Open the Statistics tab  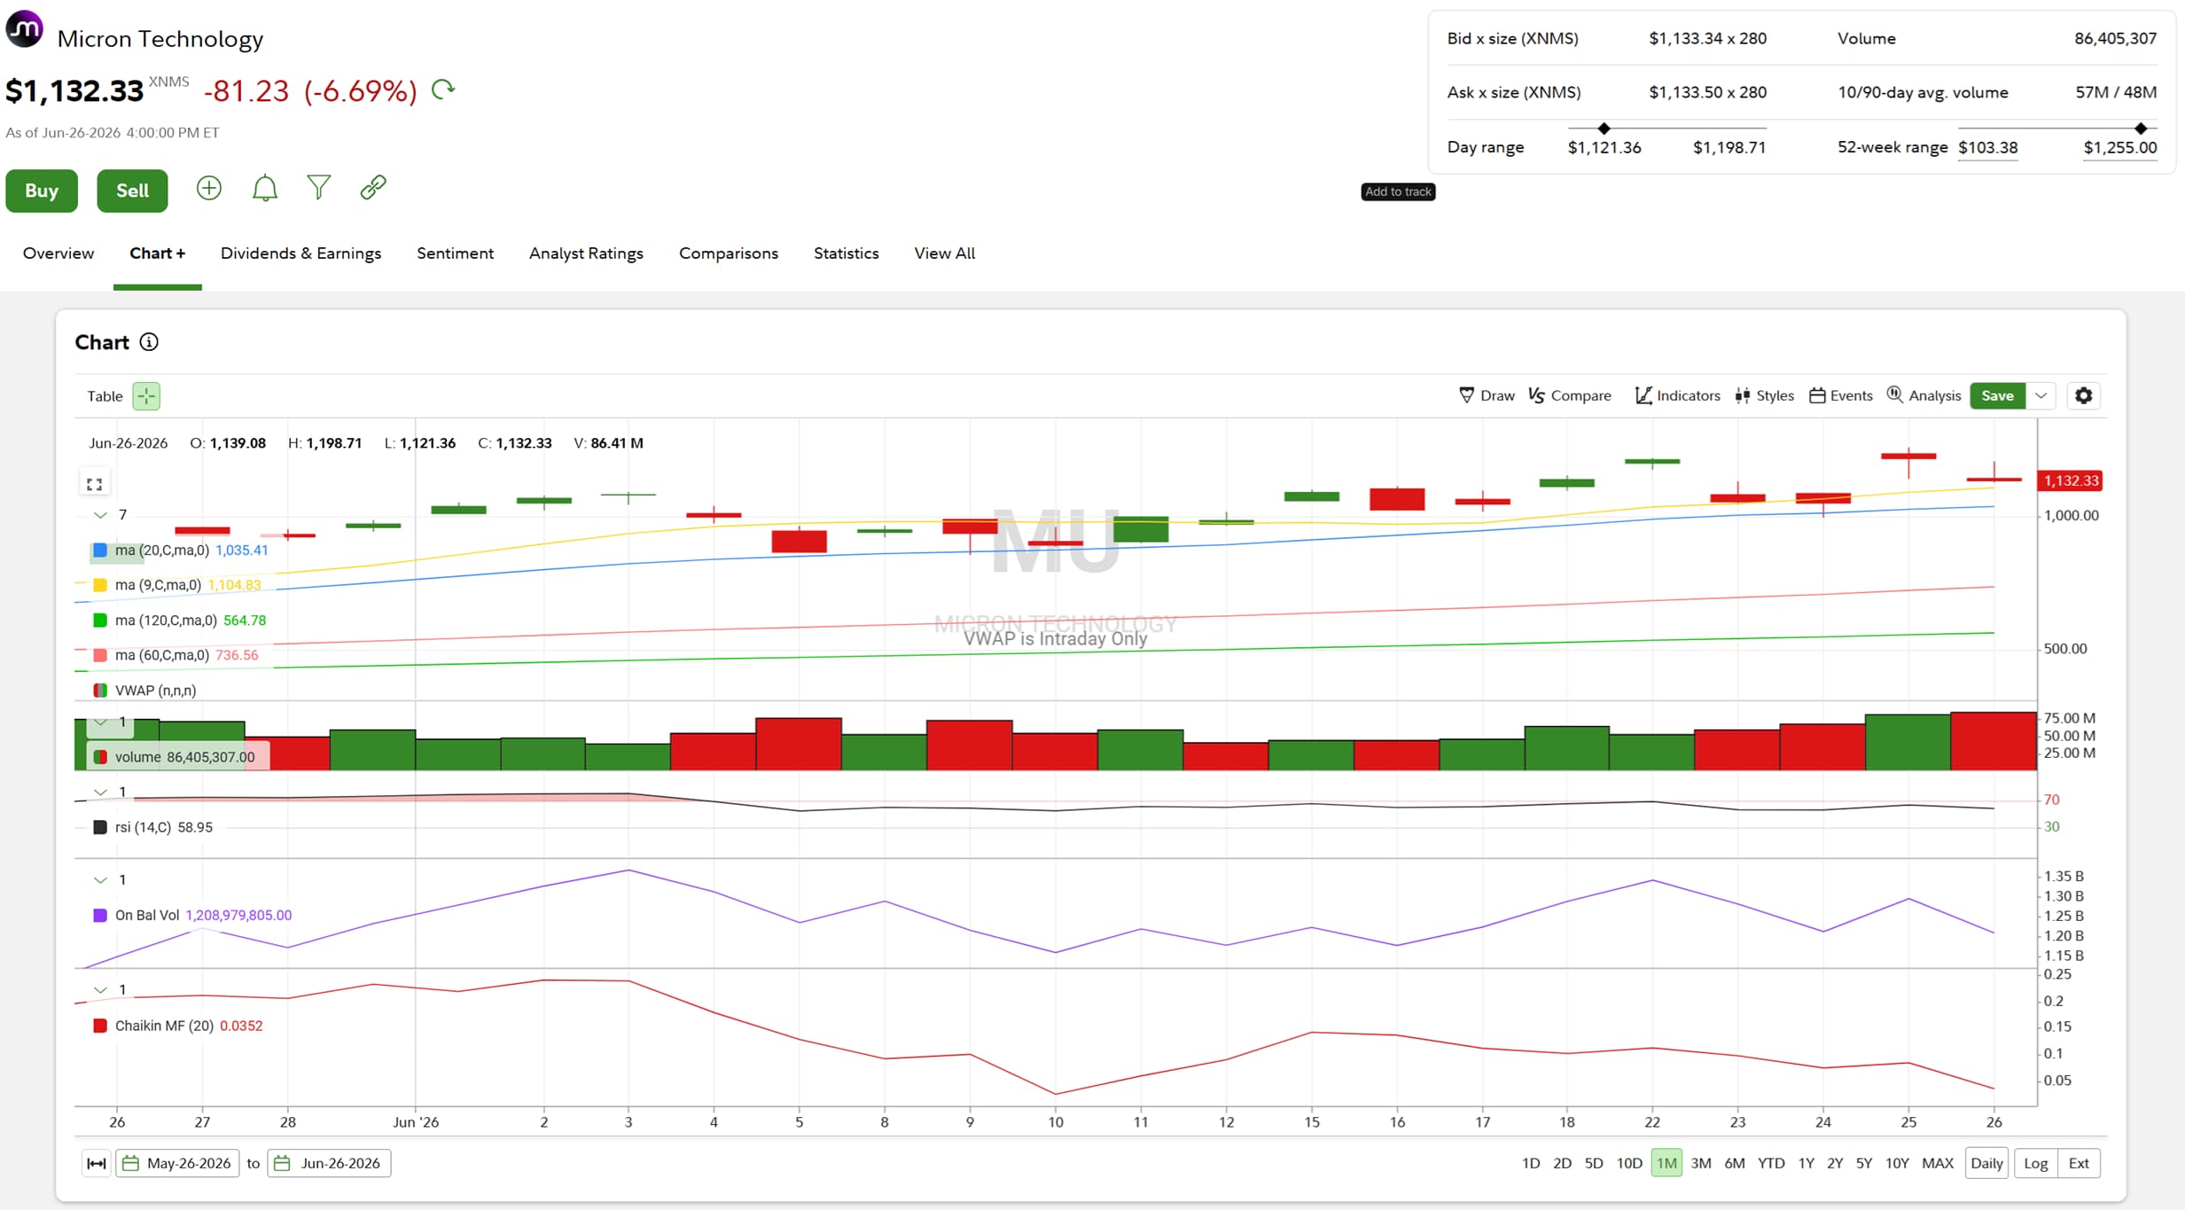(847, 254)
